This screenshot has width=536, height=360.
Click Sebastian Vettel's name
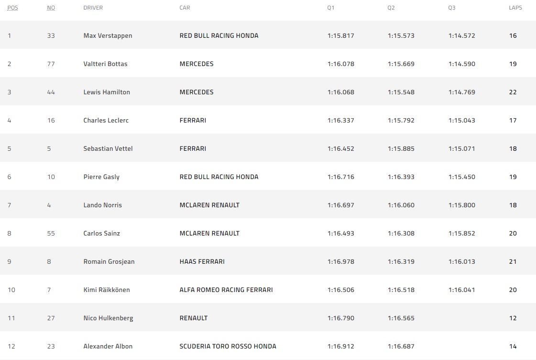(x=108, y=148)
